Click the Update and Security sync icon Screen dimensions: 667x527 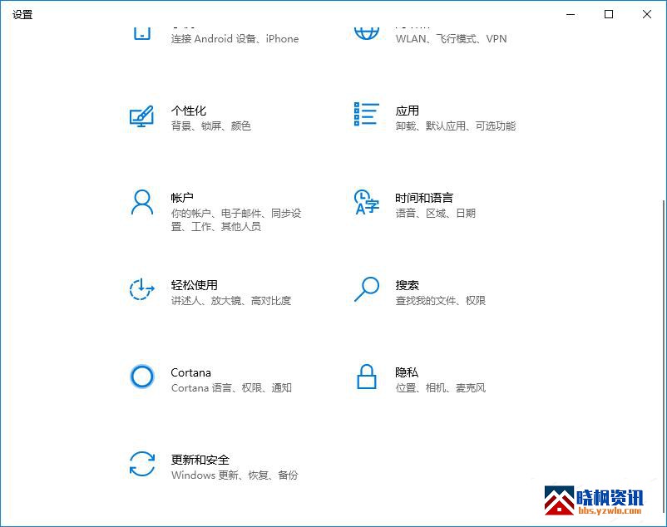[x=142, y=464]
